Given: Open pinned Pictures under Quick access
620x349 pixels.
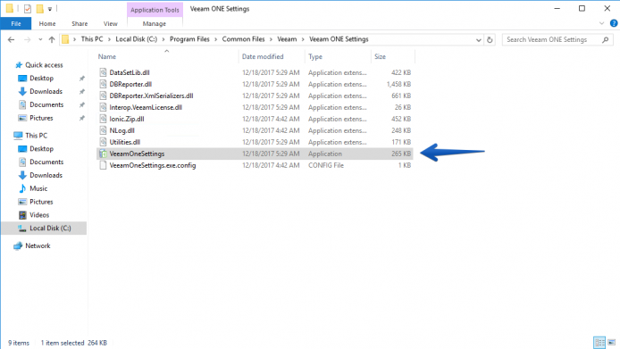Looking at the screenshot, I should pyautogui.click(x=41, y=118).
